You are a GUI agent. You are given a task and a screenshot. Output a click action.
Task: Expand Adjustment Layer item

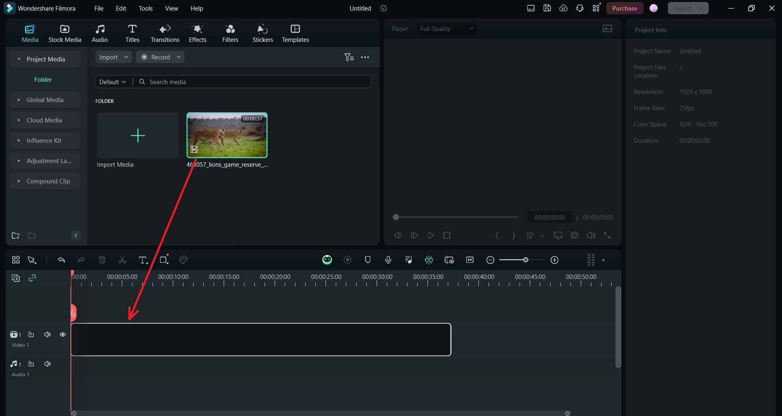19,161
